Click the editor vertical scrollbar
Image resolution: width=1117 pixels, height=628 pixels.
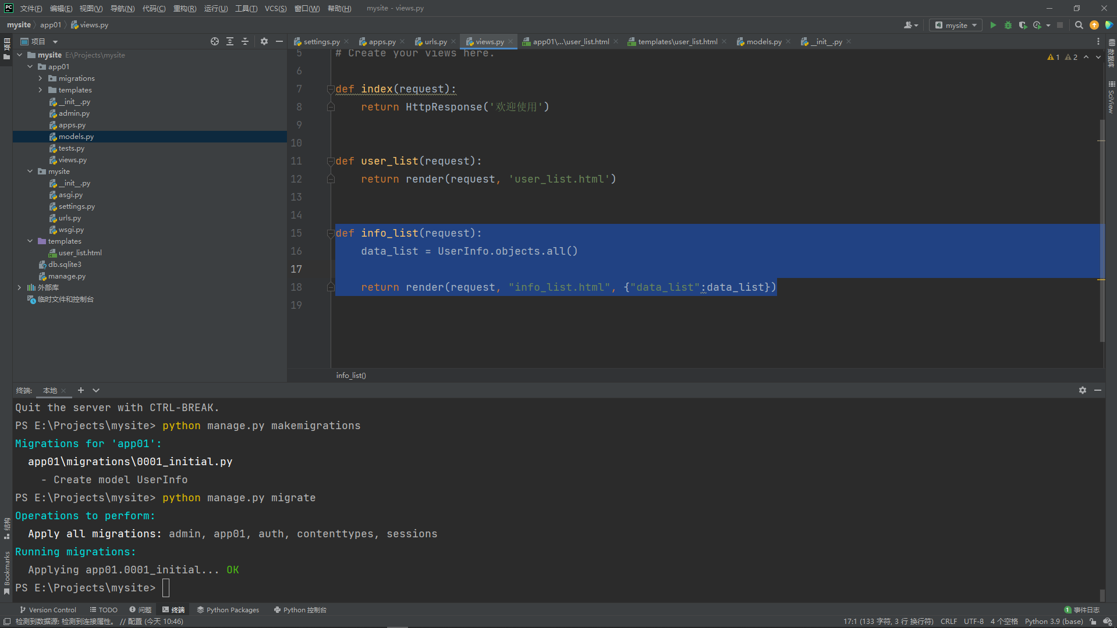pyautogui.click(x=1102, y=230)
